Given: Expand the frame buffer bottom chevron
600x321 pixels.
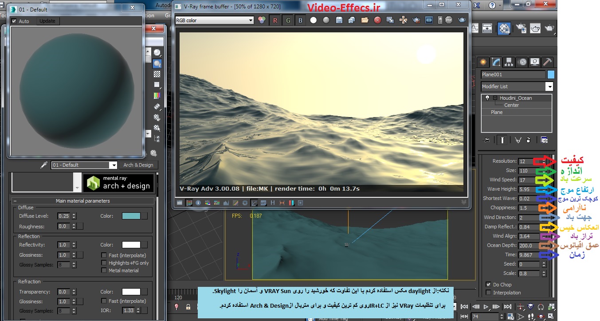Looking at the screenshot, I should (464, 202).
